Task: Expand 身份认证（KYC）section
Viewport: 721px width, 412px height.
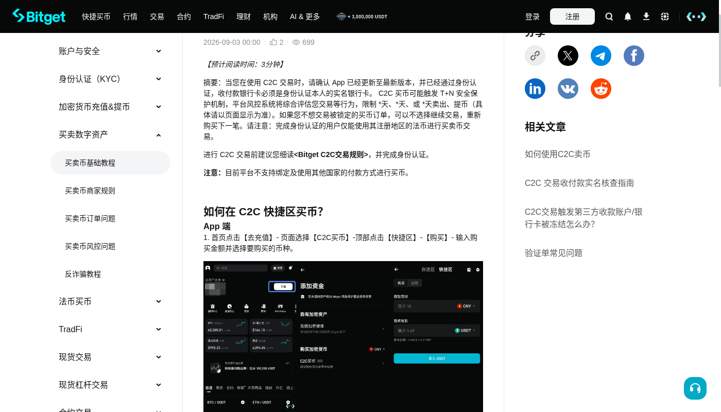Action: 110,79
